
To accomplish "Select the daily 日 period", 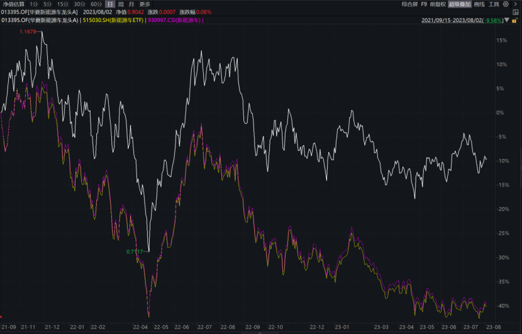I will (x=110, y=4).
